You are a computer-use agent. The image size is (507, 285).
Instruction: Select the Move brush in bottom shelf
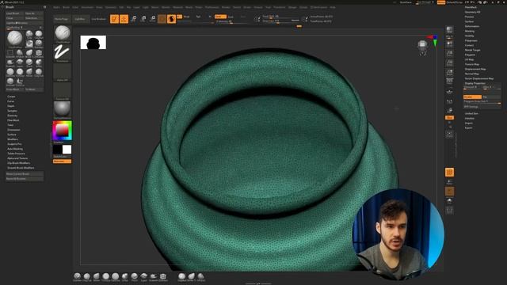tap(97, 276)
